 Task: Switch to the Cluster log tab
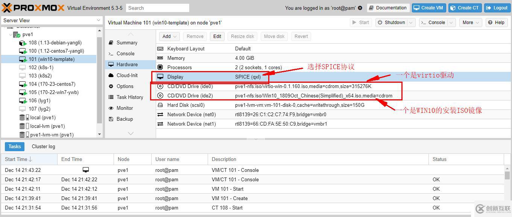(x=43, y=147)
